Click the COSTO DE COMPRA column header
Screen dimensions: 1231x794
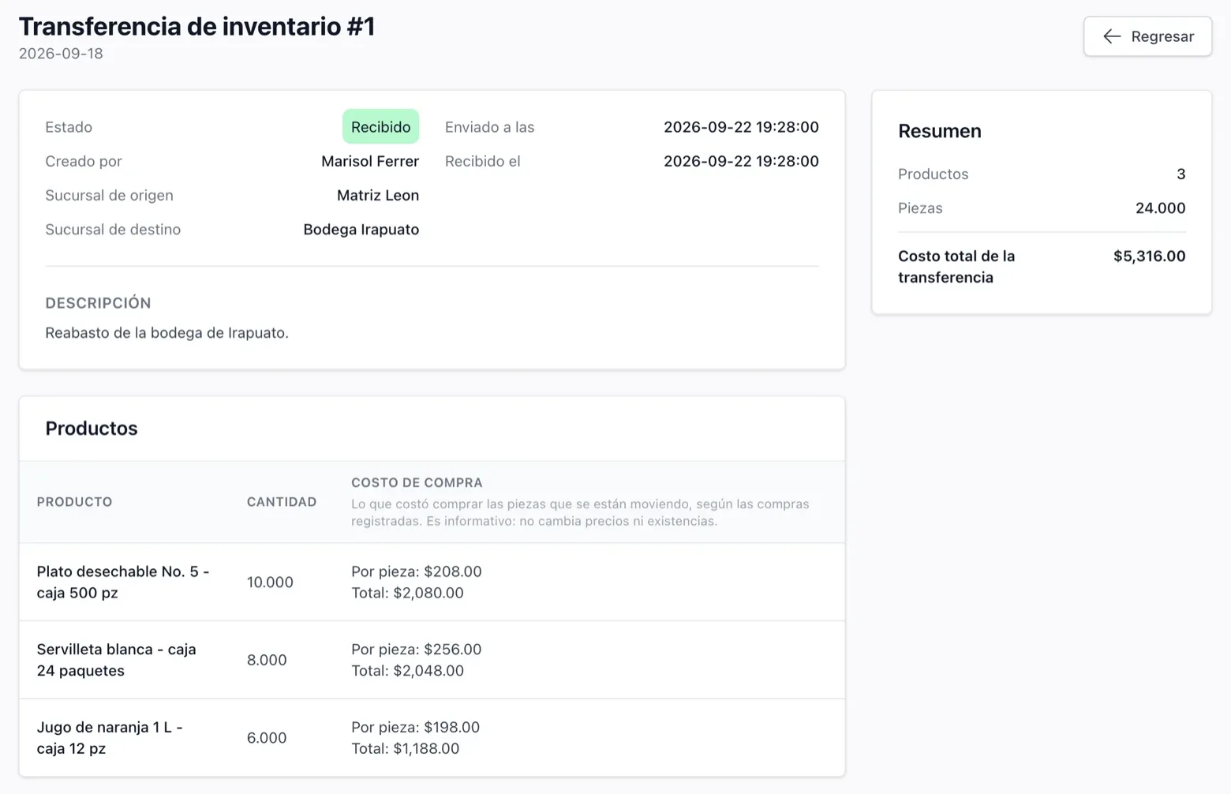coord(417,482)
